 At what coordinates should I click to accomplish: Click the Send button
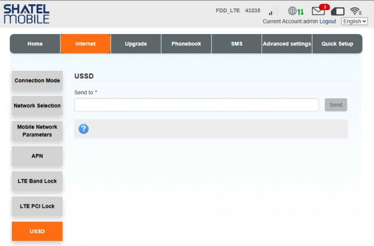point(336,105)
